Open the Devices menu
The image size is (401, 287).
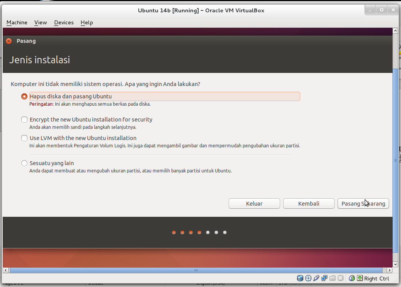coord(63,22)
